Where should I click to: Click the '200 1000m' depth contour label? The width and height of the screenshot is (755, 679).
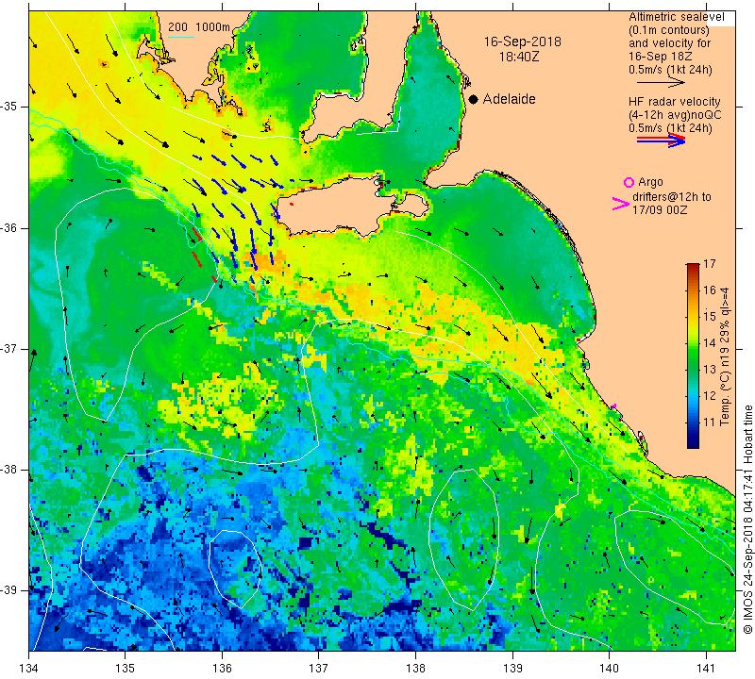coord(199,27)
